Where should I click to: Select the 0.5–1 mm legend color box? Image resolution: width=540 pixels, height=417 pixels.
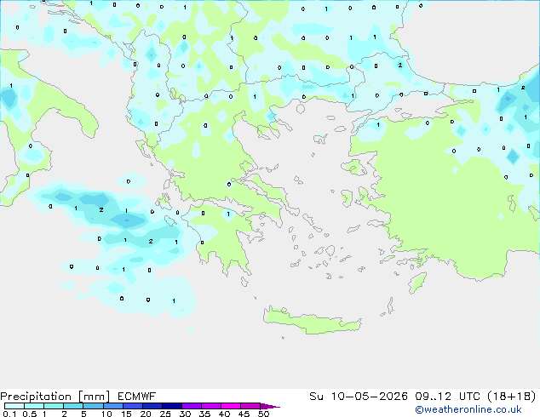[34, 406]
